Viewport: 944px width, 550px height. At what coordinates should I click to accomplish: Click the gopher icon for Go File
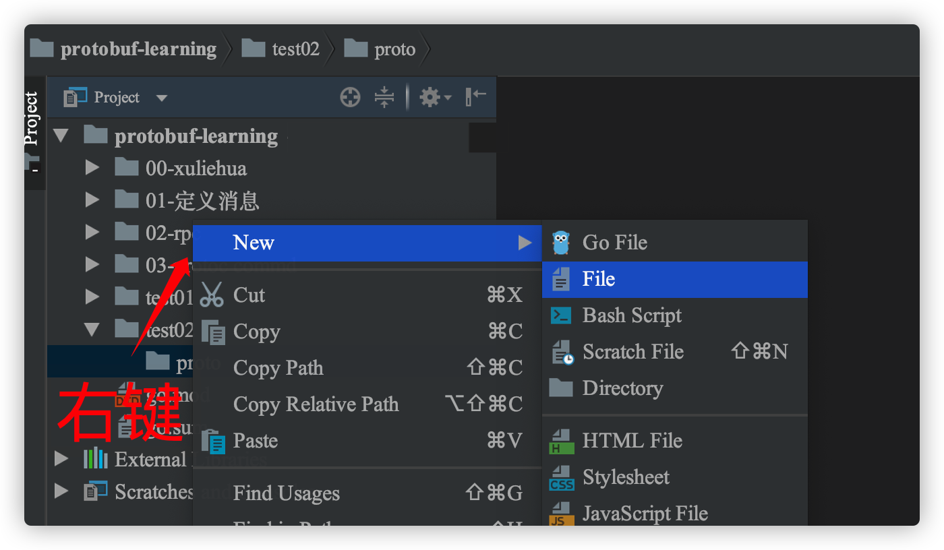[561, 242]
